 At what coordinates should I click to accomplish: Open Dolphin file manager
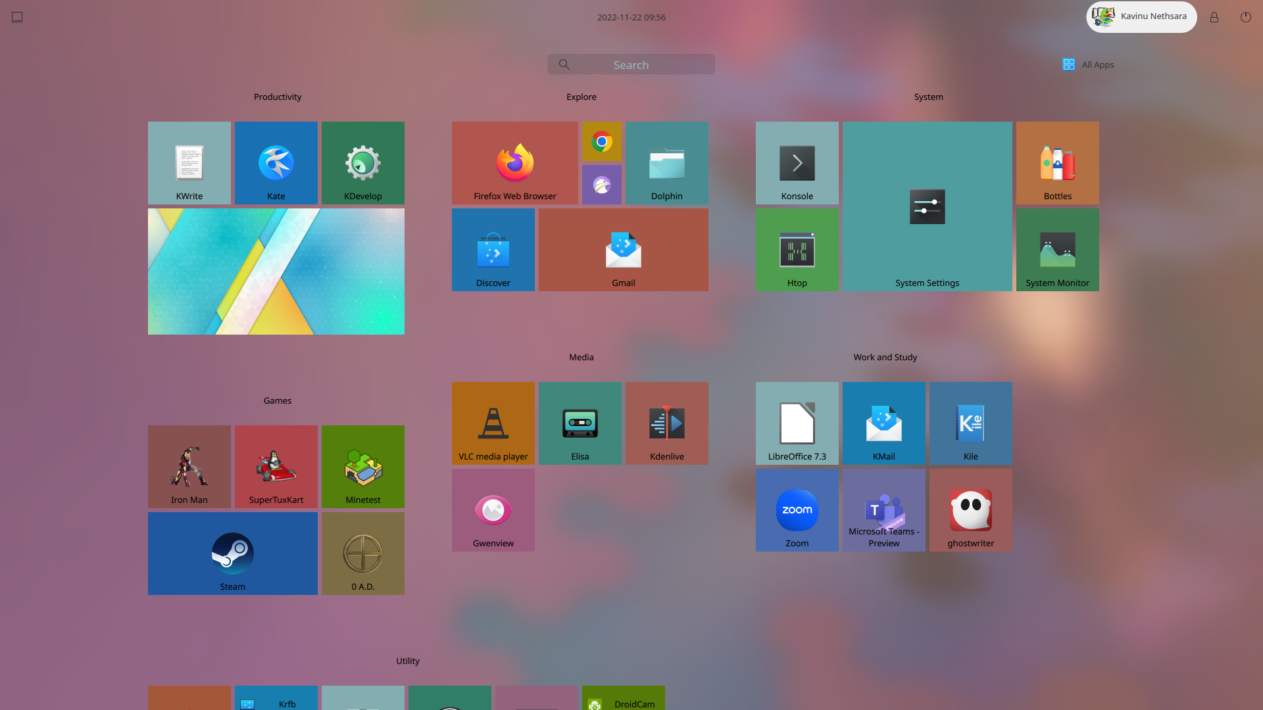pyautogui.click(x=667, y=163)
